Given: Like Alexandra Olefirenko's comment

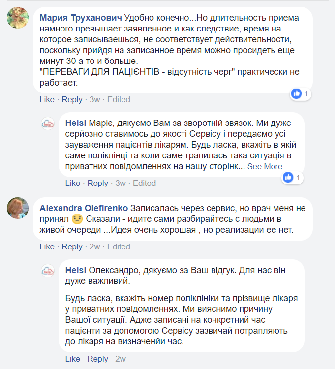Looking at the screenshot, I should click(47, 246).
